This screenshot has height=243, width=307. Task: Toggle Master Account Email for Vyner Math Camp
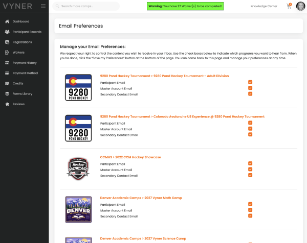point(250,210)
